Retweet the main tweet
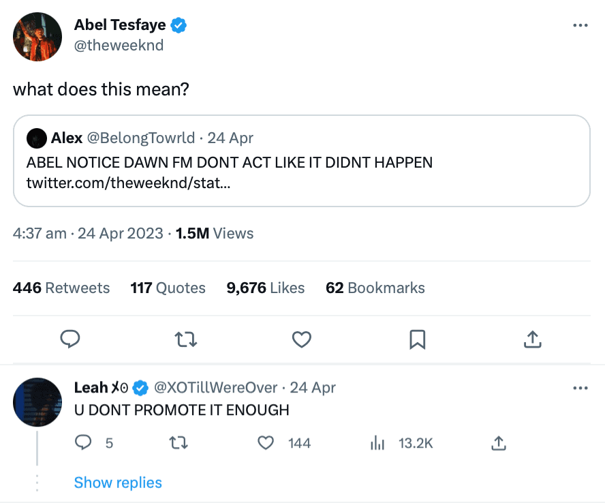This screenshot has height=503, width=605. pos(186,339)
